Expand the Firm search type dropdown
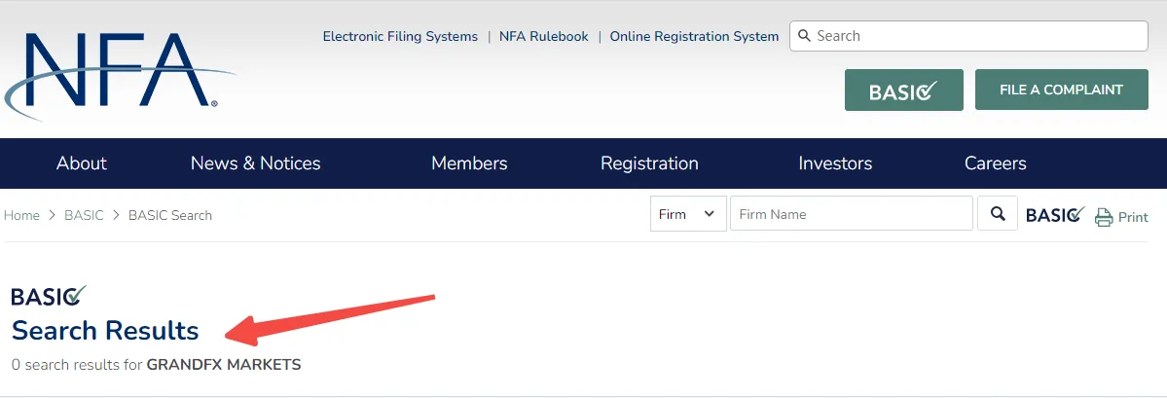The width and height of the screenshot is (1167, 398). coord(688,214)
